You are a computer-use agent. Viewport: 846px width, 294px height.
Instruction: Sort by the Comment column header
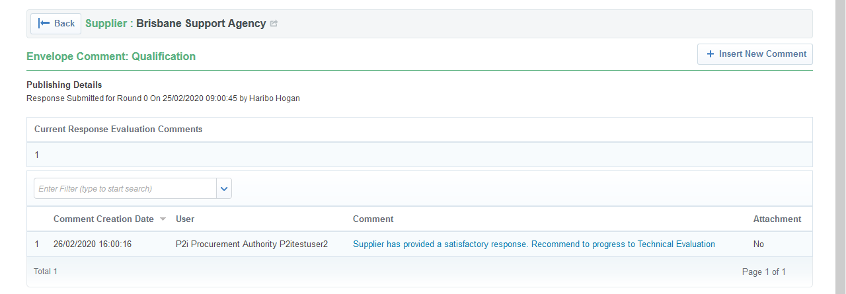[373, 219]
